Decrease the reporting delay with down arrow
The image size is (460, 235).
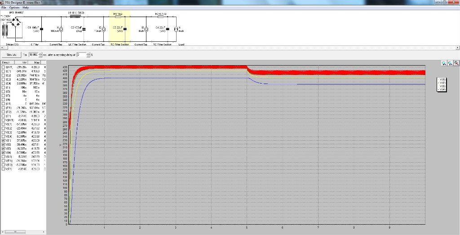pyautogui.click(x=88, y=56)
